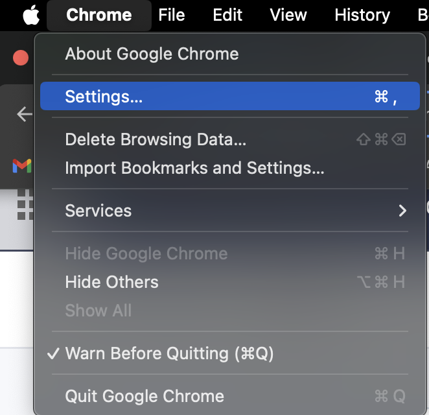Choose Quit Google Chrome
Screen dimensions: 429x415
click(x=230, y=396)
